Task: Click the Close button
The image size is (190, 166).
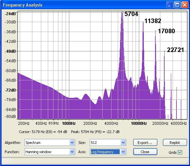Action: [145, 152]
